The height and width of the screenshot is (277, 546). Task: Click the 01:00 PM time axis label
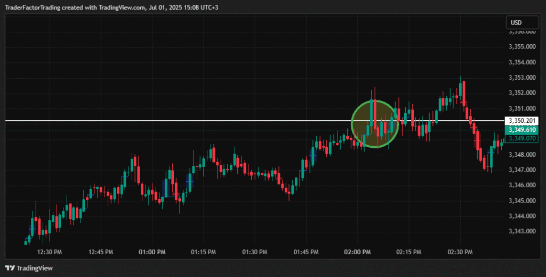152,252
